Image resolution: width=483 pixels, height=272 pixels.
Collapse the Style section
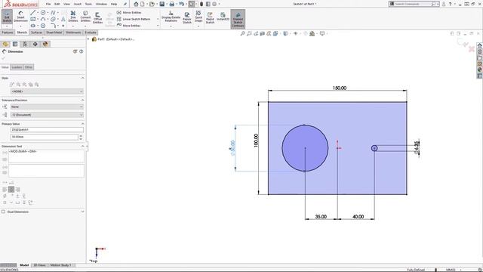tap(82, 78)
